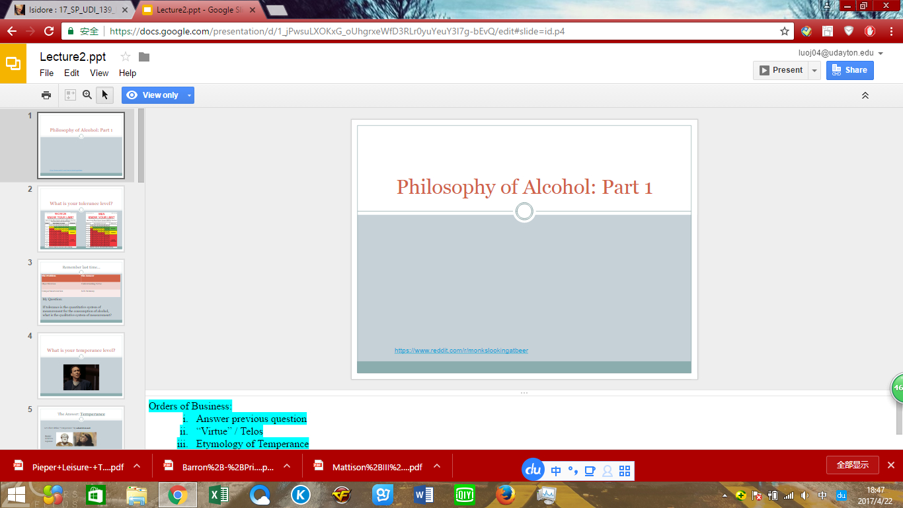
Task: Expand options for Mattison PDF download
Action: click(x=437, y=466)
